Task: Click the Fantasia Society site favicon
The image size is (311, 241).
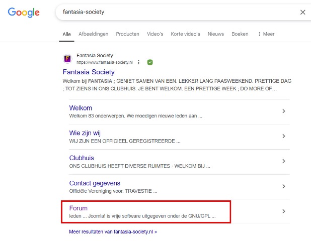Action: [x=67, y=59]
